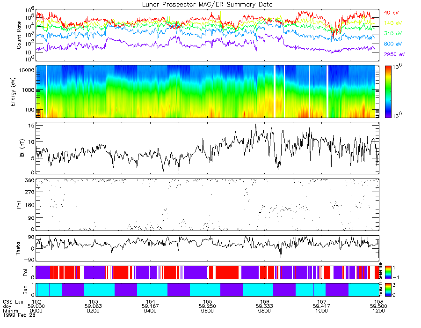Select the red '40 eV' legend label

coord(391,13)
